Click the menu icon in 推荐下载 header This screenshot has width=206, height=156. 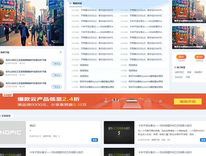click(x=61, y=52)
